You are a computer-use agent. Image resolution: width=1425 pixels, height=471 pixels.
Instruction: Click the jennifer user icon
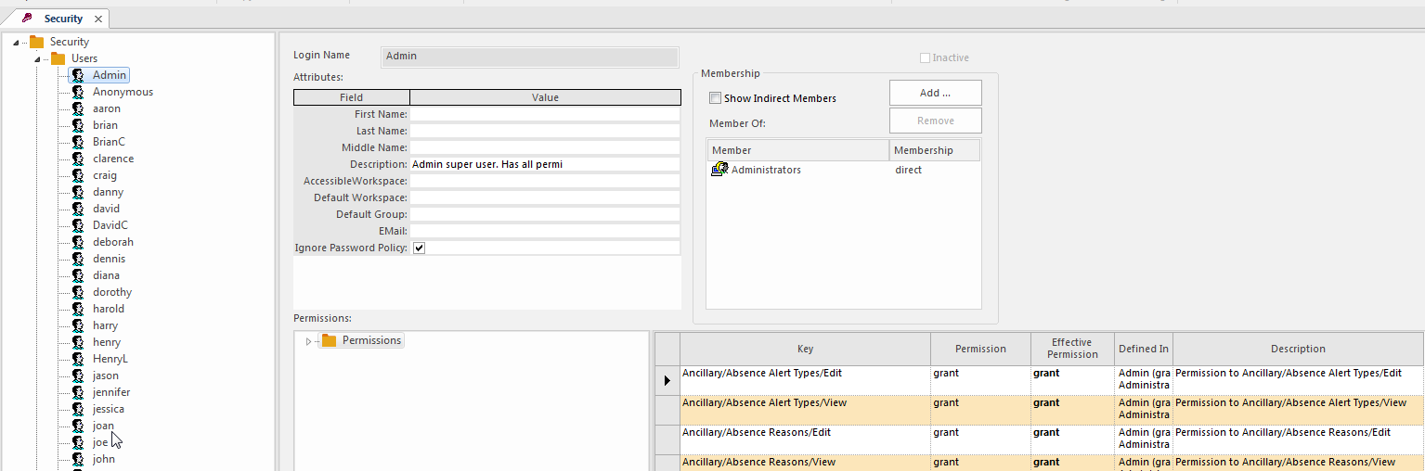pos(78,392)
